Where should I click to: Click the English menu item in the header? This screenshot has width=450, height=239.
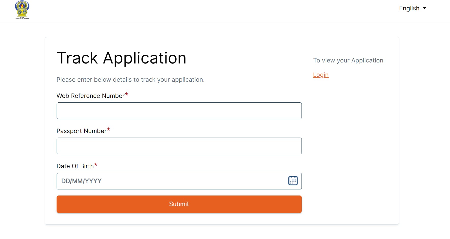409,8
